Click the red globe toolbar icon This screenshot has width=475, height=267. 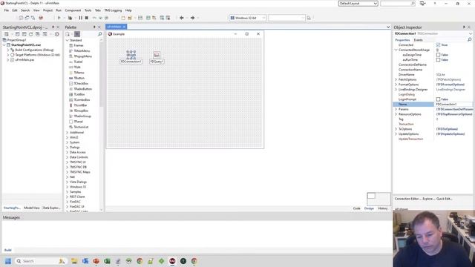(x=41, y=18)
